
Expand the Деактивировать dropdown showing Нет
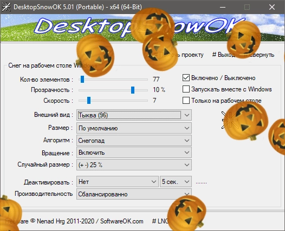118,181
